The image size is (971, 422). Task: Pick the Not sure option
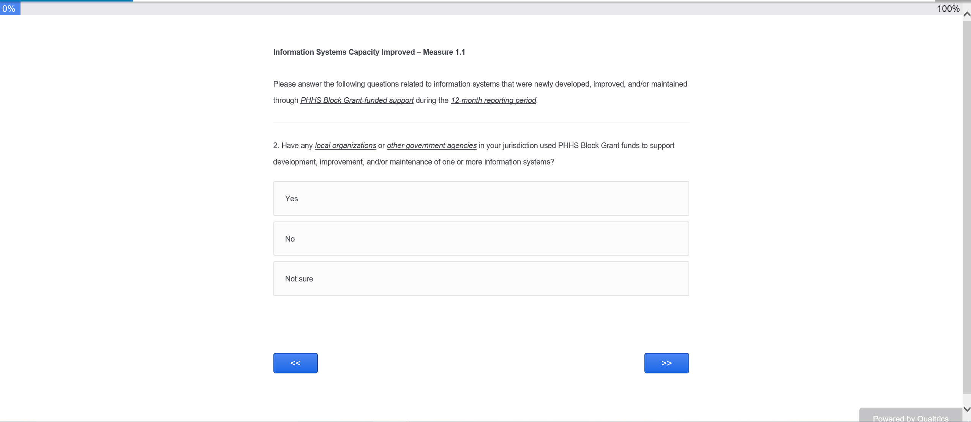point(481,278)
